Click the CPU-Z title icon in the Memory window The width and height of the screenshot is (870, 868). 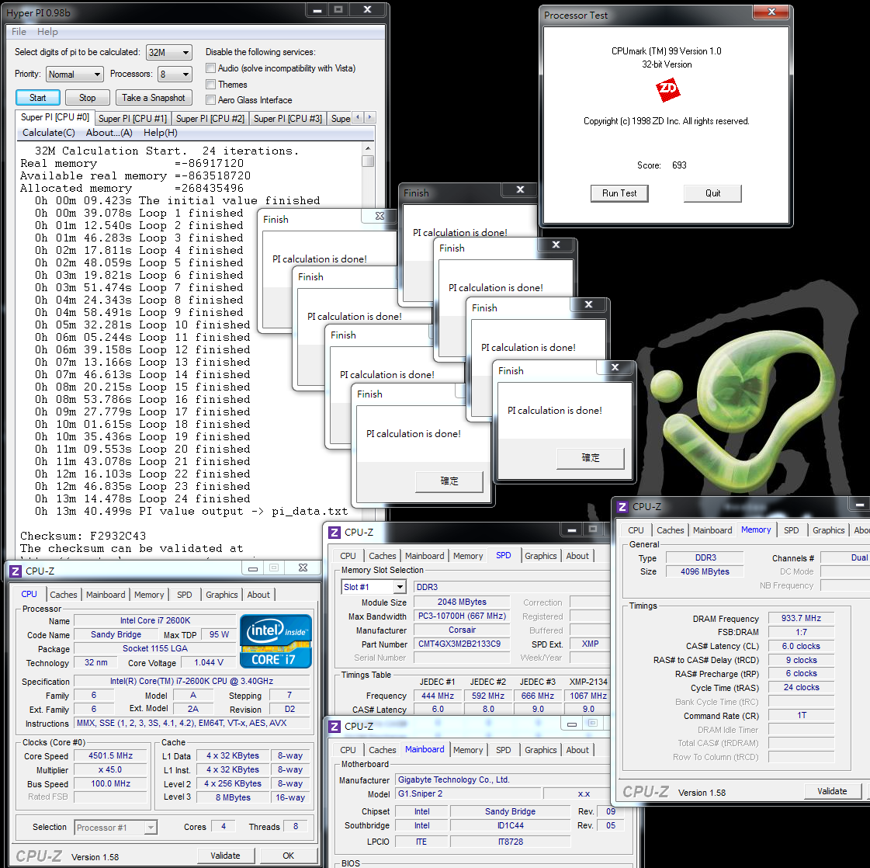coord(622,507)
